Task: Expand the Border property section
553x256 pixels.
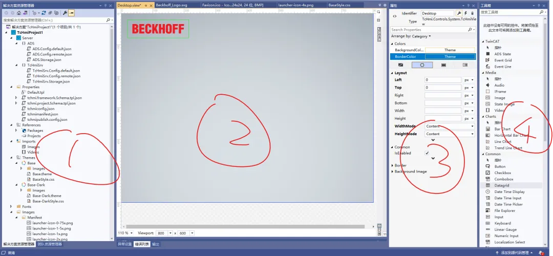Action: click(x=393, y=165)
